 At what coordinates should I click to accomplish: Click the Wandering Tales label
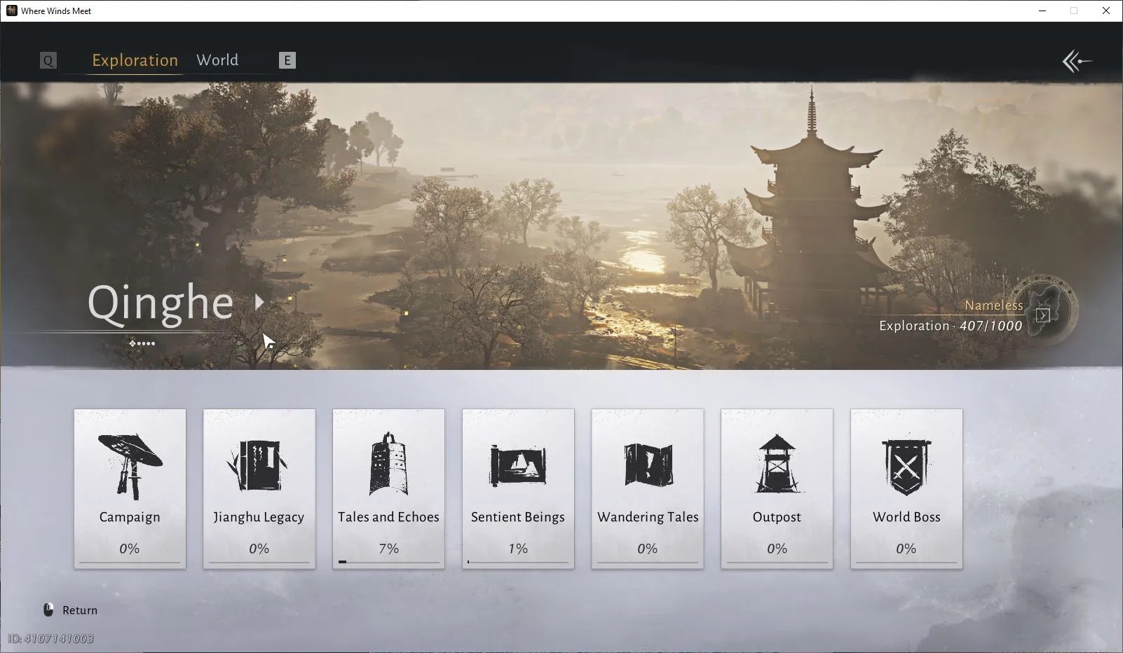tap(648, 518)
